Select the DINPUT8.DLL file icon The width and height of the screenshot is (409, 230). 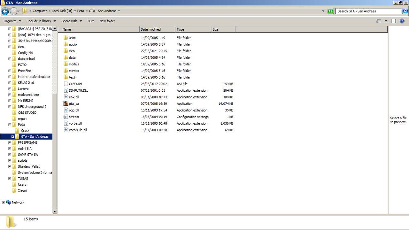pos(66,90)
